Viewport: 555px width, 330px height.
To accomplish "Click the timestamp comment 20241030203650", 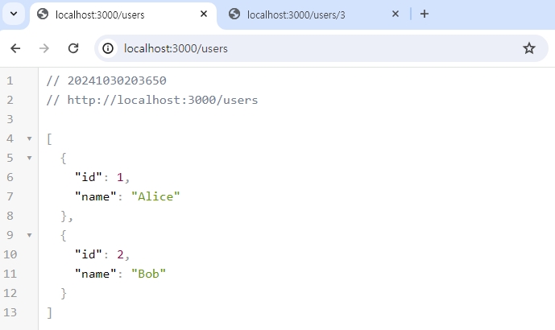I will click(x=117, y=80).
